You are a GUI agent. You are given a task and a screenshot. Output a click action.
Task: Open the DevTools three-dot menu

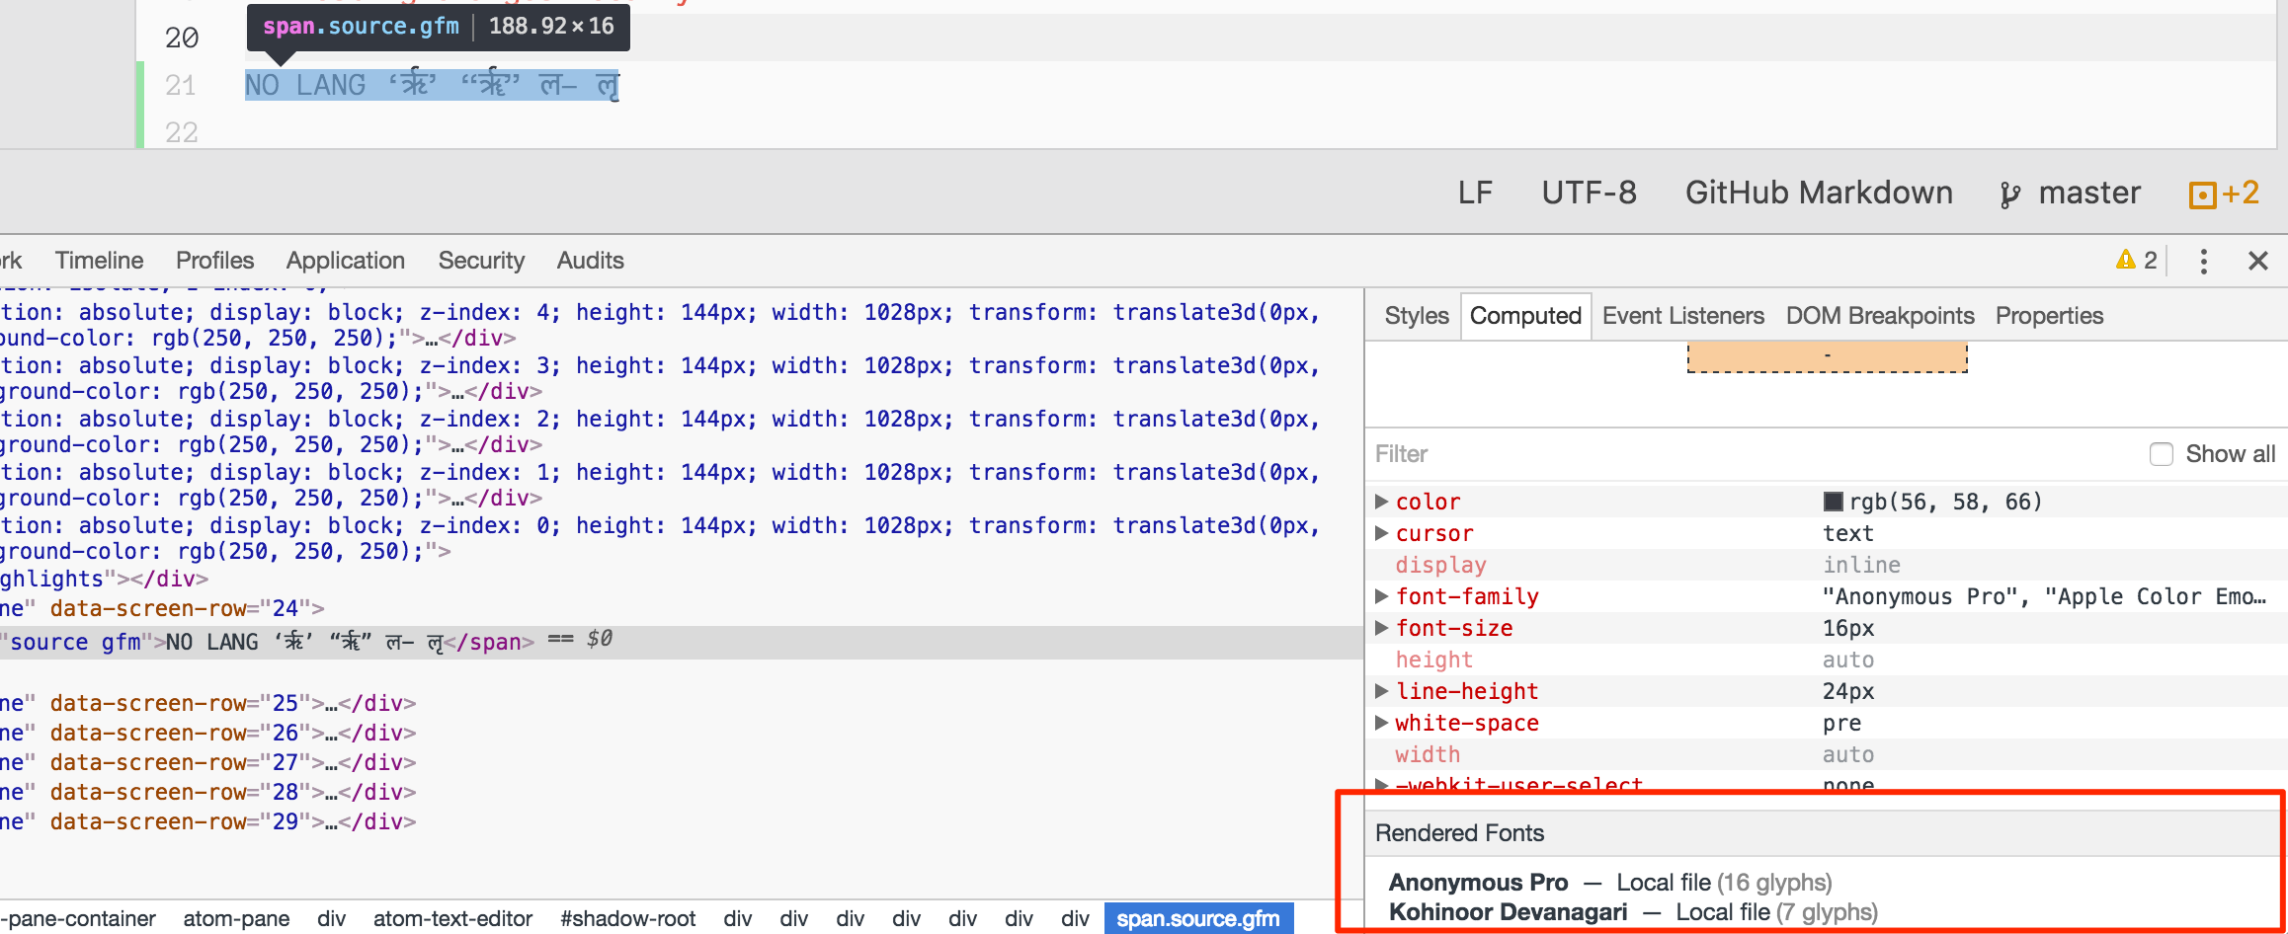tap(2203, 261)
